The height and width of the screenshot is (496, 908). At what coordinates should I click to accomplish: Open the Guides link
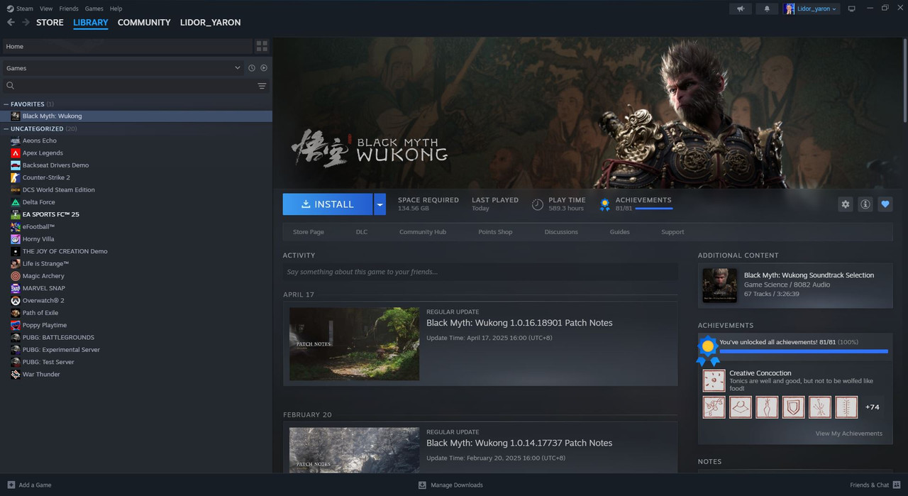click(620, 232)
